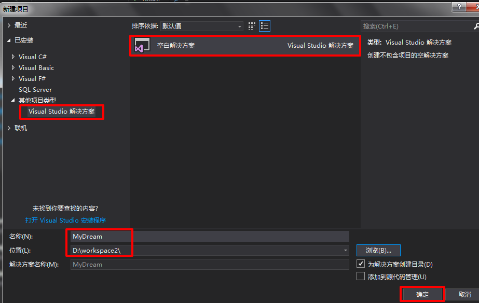The width and height of the screenshot is (479, 303).
Task: Click the 最近 label
Action: 21,25
